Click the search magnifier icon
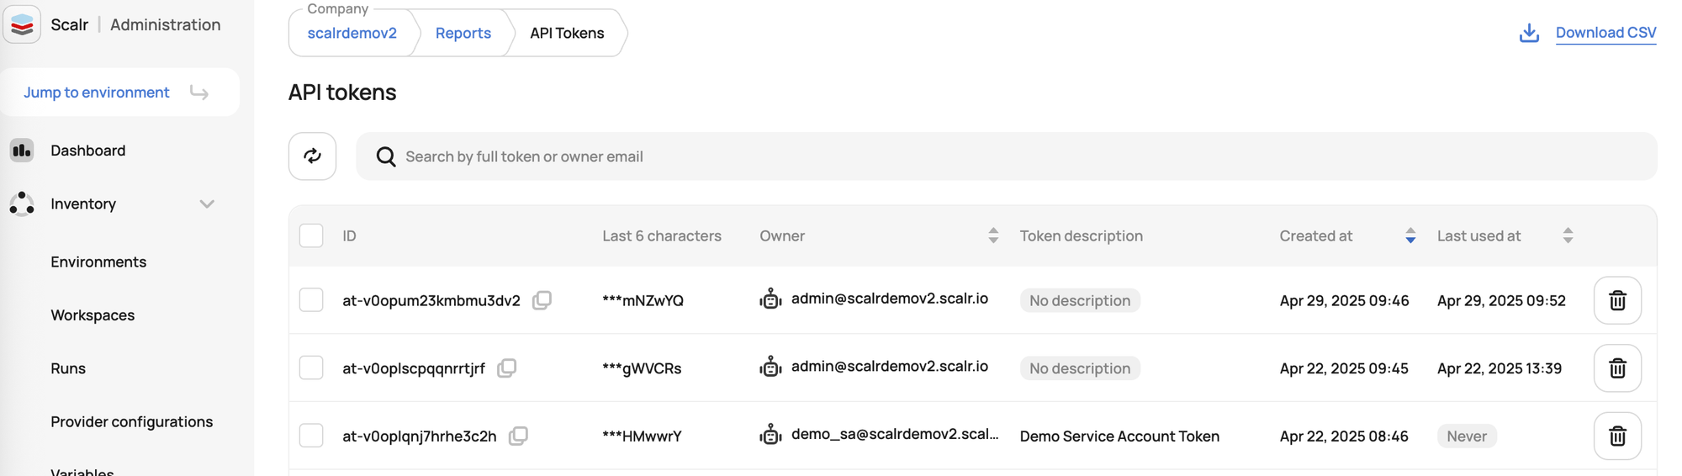Viewport: 1682px width, 476px height. (x=386, y=156)
